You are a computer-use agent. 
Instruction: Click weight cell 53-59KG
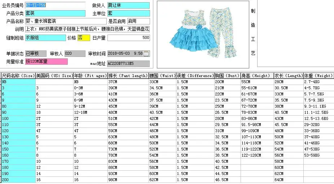pyautogui.click(x=318, y=156)
